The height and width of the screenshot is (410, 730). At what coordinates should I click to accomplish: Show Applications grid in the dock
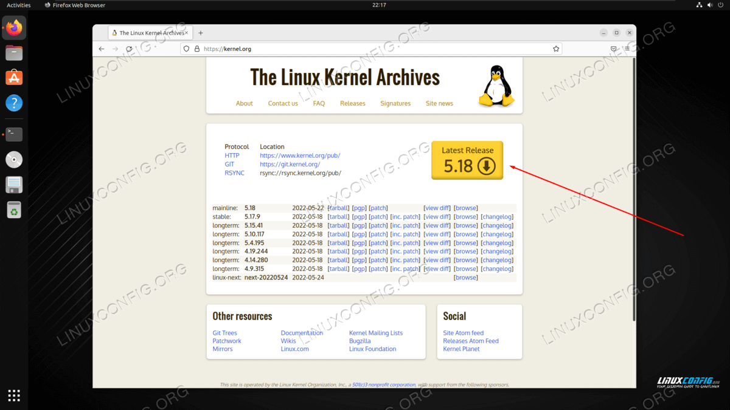14,395
